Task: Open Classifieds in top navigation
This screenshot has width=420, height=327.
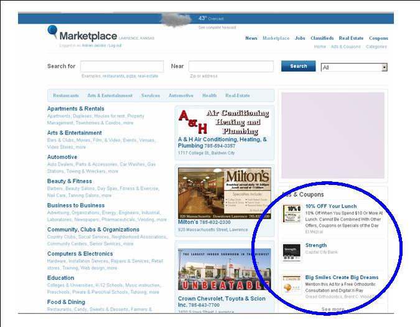Action: click(x=322, y=38)
